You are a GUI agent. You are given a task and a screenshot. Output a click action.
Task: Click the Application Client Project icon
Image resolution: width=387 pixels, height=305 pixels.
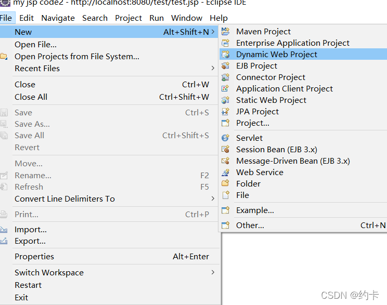click(x=225, y=88)
